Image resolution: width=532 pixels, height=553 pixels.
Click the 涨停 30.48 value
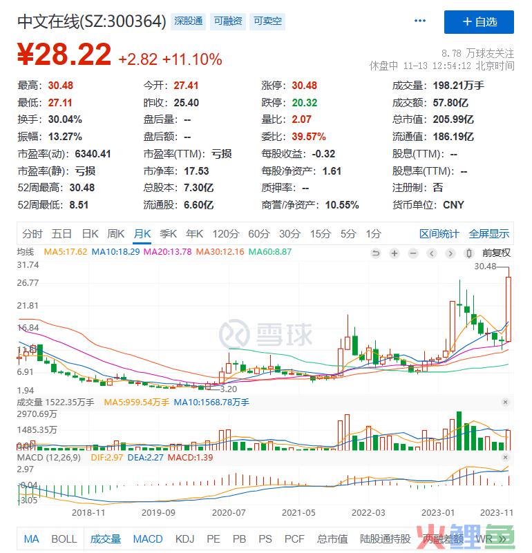coord(304,86)
